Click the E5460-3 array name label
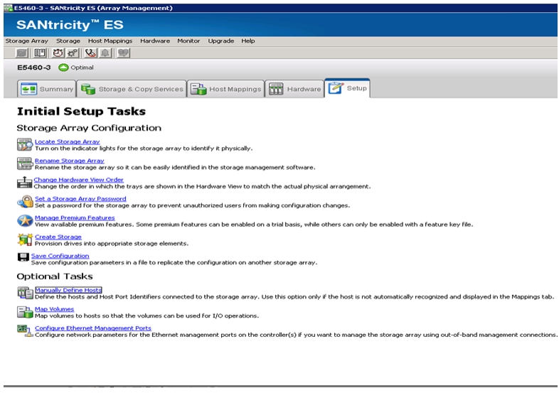Viewport: 559px width, 408px height. pyautogui.click(x=34, y=68)
